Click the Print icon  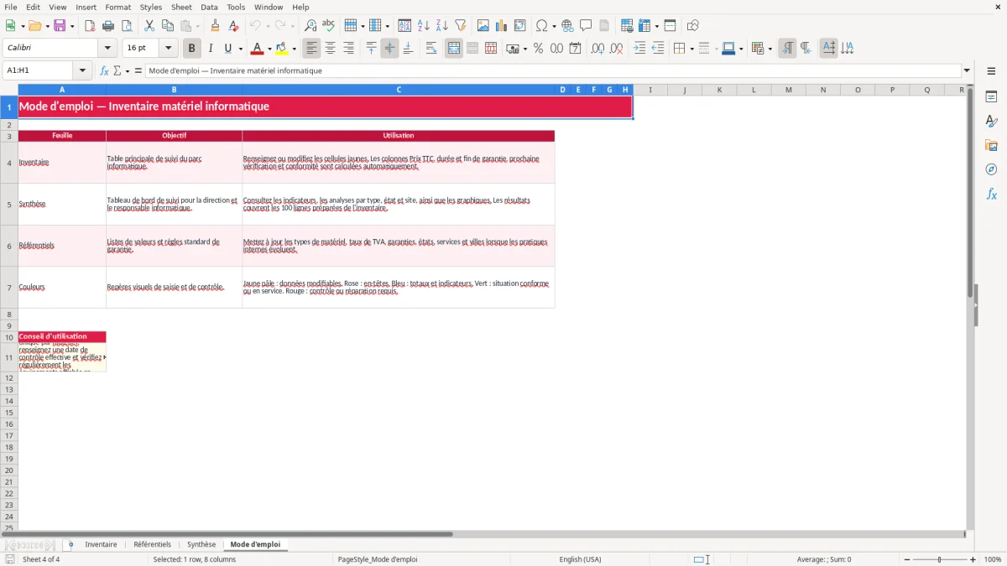click(x=108, y=26)
